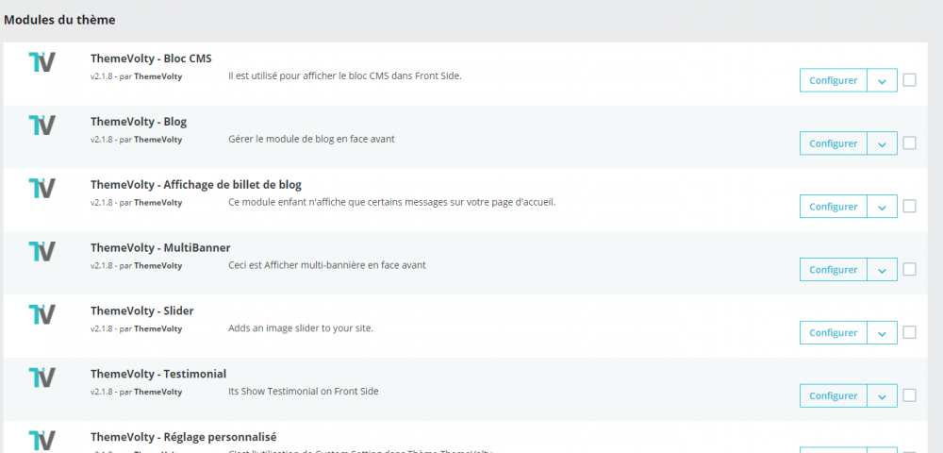Select checkbox for Affichage de billet de blog

tap(909, 207)
